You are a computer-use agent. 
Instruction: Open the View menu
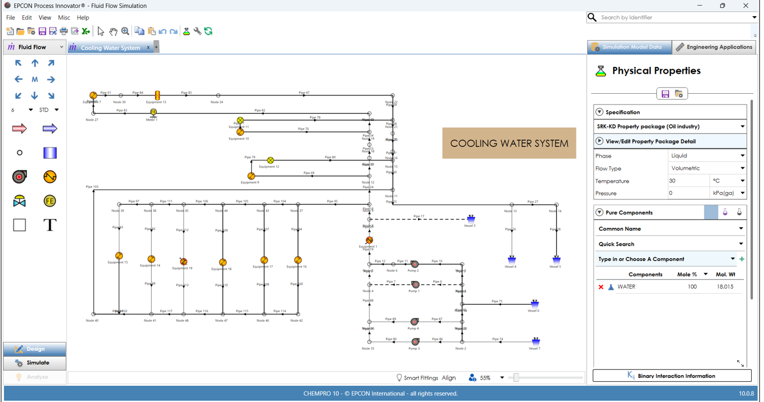[x=45, y=18]
